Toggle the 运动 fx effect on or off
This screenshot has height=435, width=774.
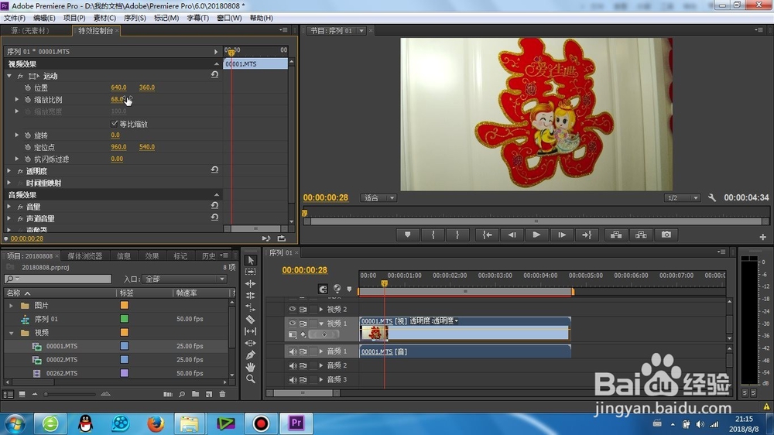20,76
